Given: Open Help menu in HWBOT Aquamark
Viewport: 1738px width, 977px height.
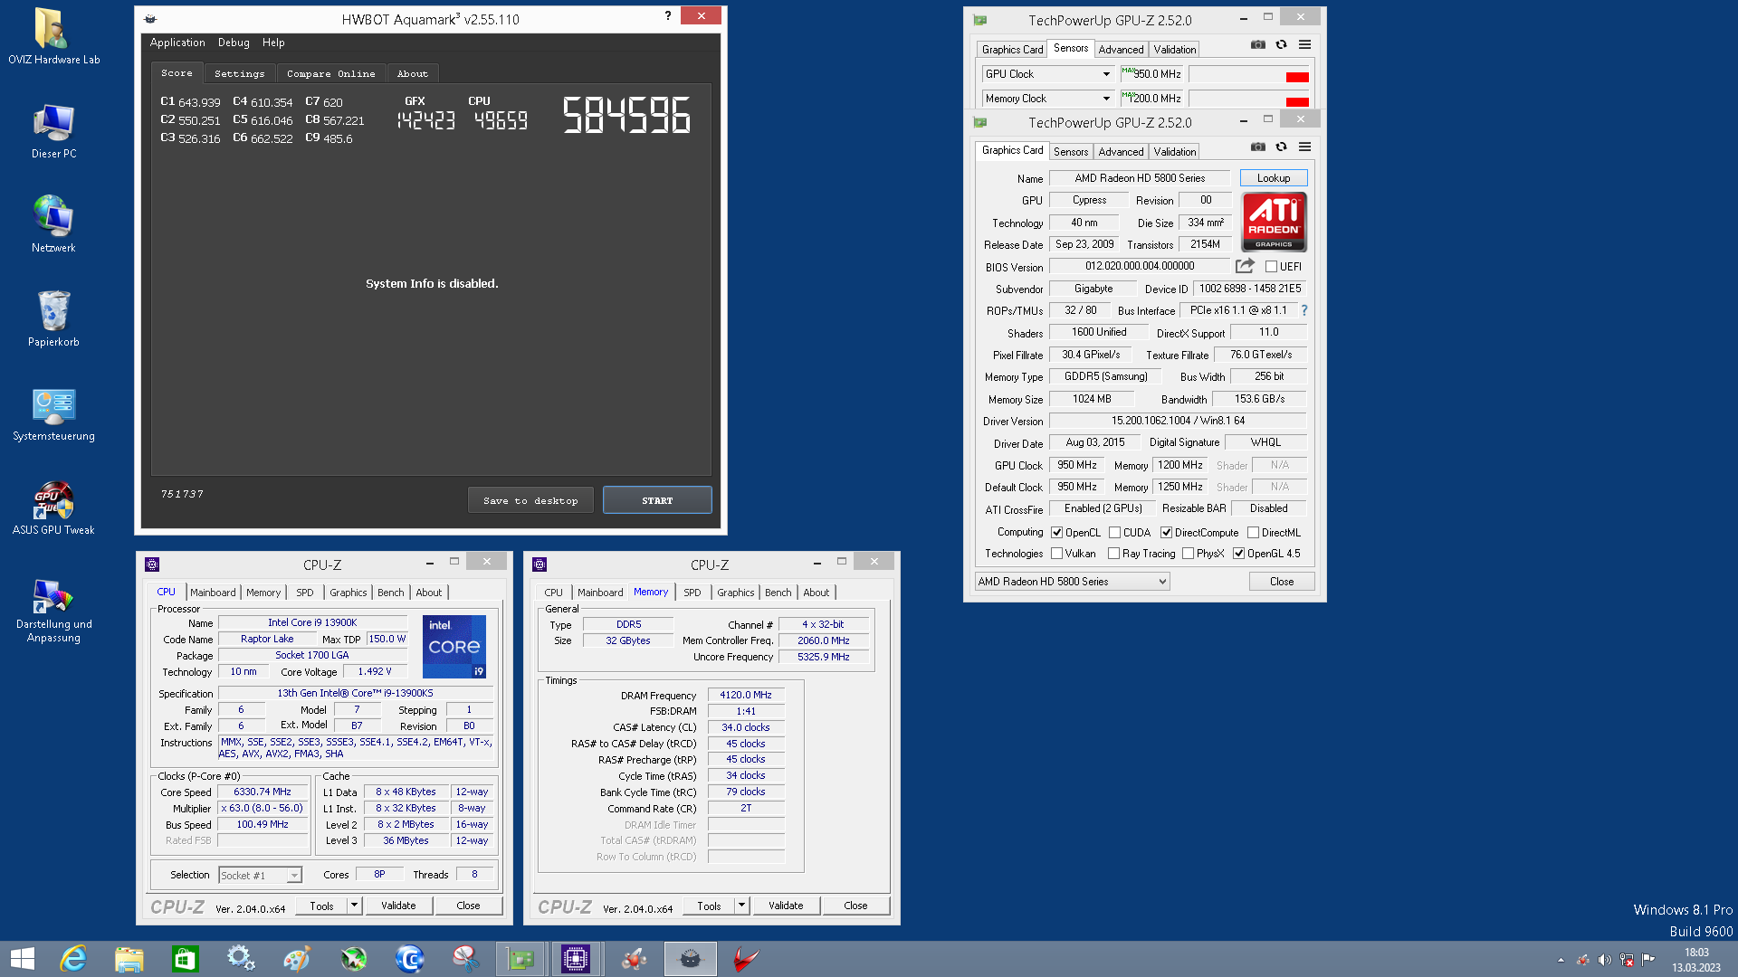Looking at the screenshot, I should pos(273,43).
